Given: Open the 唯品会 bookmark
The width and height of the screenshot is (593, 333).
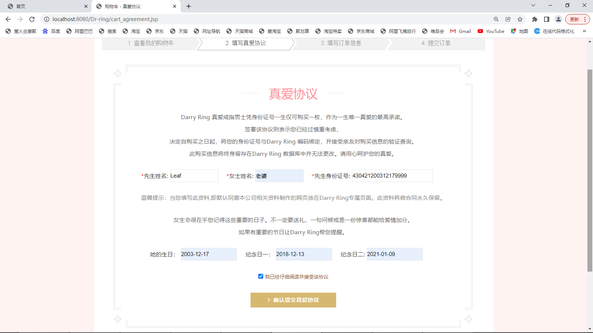Looking at the screenshot, I should [x=433, y=31].
